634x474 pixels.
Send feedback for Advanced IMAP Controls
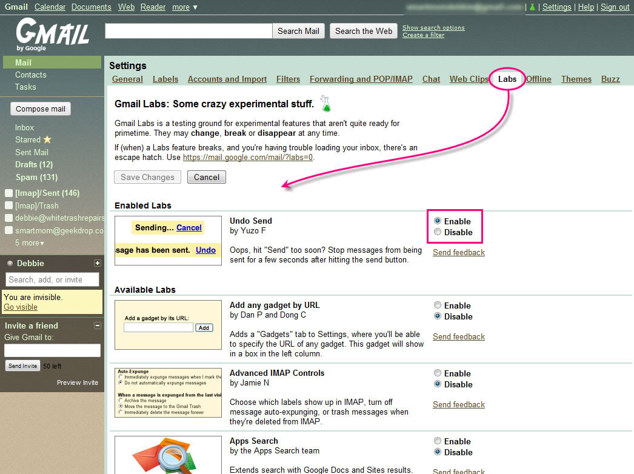[x=458, y=404]
